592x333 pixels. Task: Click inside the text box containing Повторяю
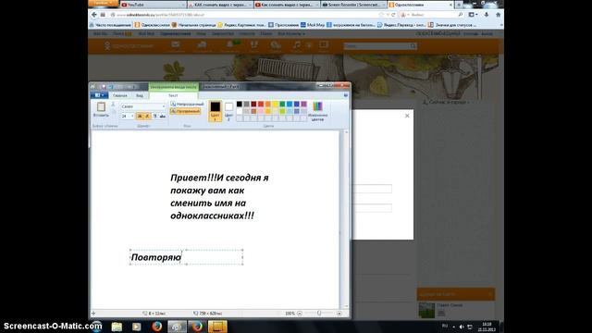(186, 257)
